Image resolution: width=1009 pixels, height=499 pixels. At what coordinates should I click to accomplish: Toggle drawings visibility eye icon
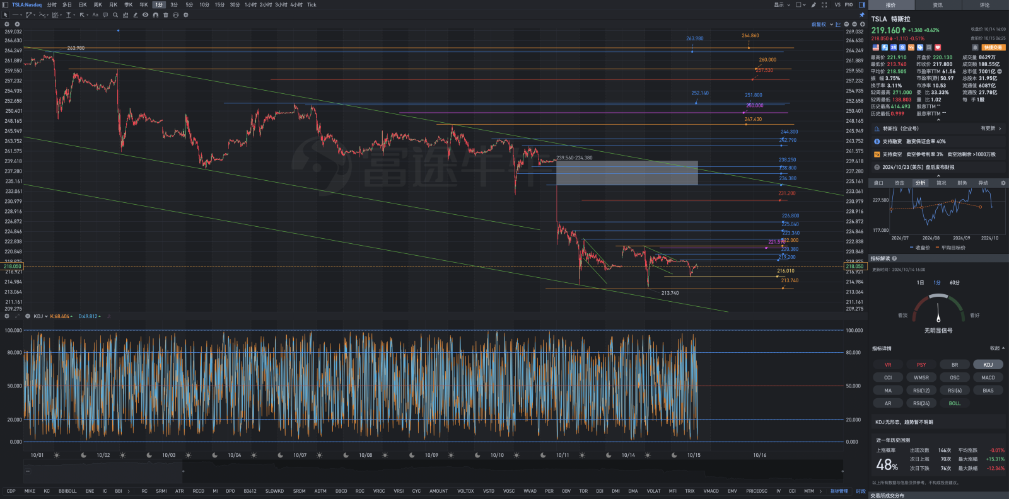click(x=146, y=14)
